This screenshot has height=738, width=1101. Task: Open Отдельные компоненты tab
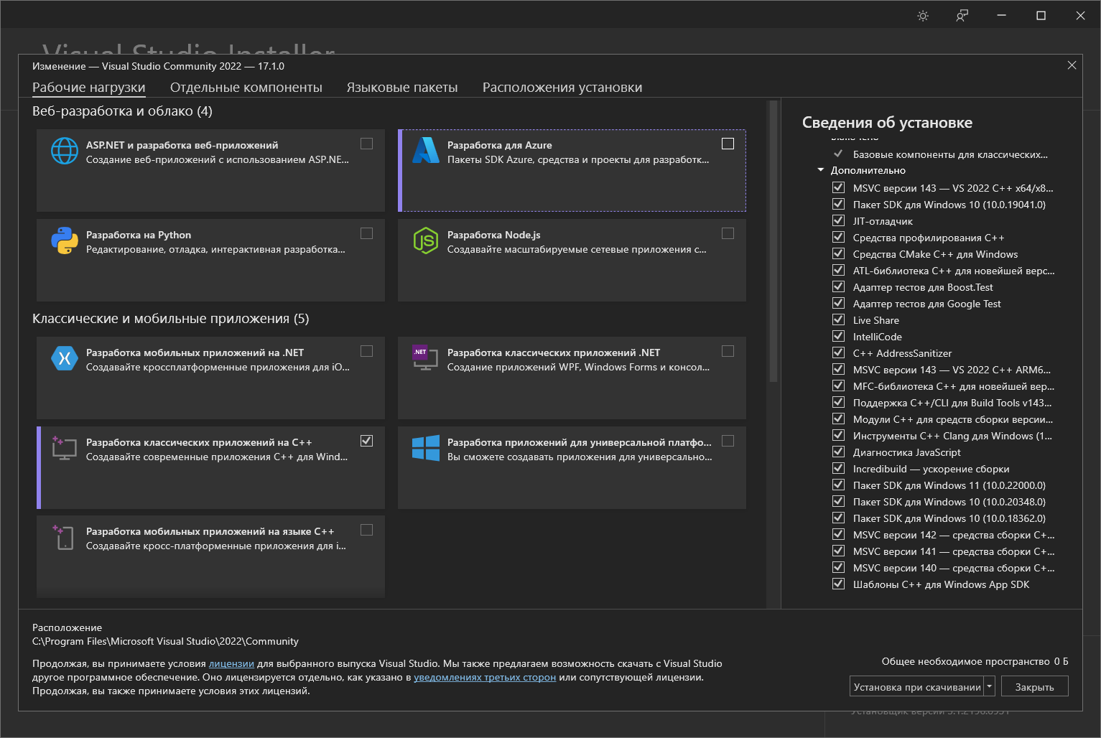pyautogui.click(x=246, y=88)
